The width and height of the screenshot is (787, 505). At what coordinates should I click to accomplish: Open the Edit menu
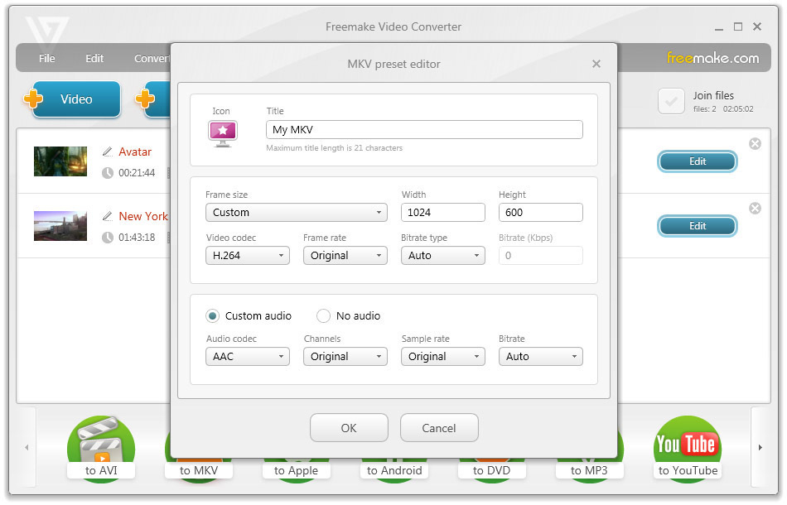(x=94, y=58)
